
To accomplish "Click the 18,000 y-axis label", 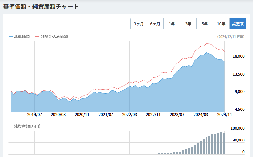I will [x=238, y=56].
